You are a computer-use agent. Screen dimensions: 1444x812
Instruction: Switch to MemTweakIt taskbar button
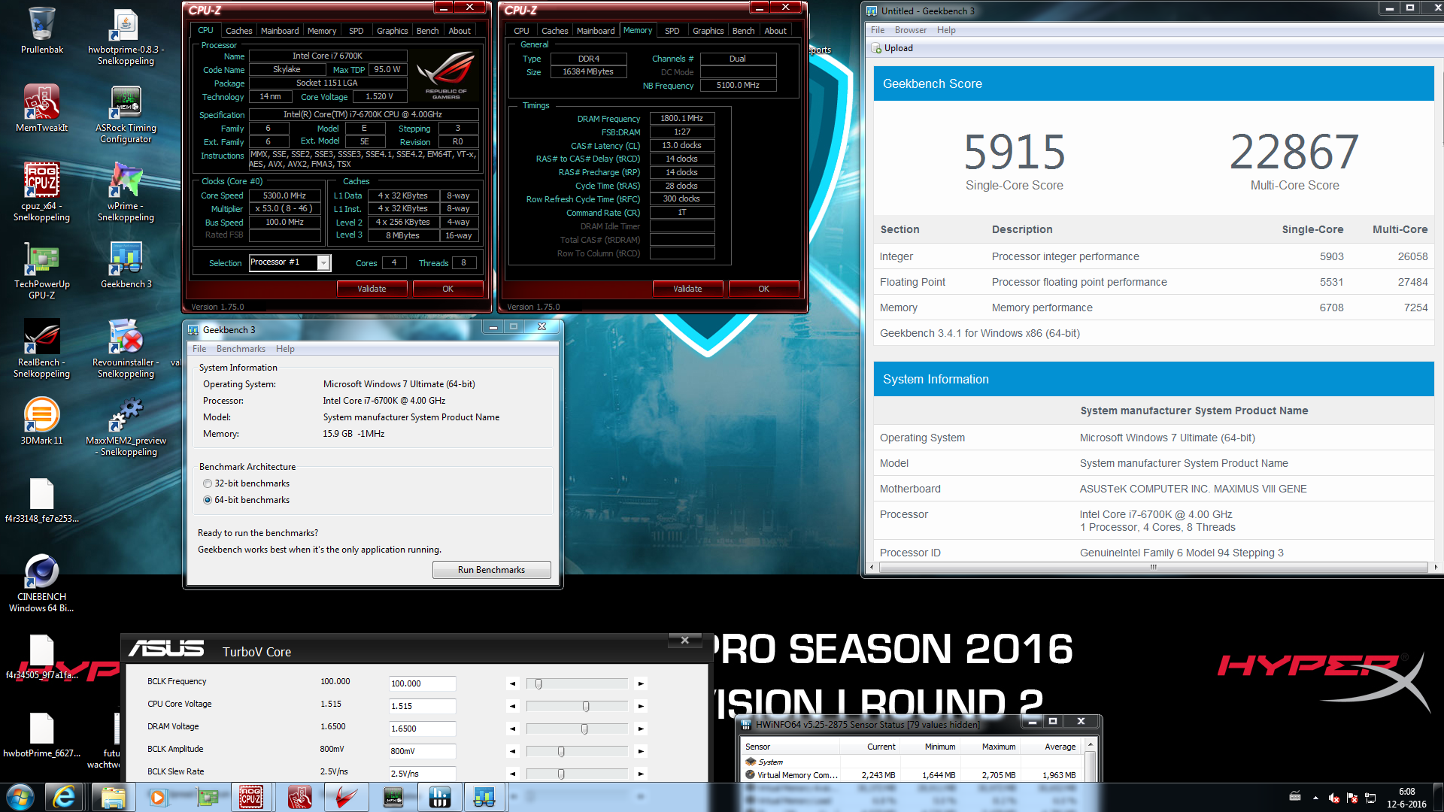pos(299,797)
